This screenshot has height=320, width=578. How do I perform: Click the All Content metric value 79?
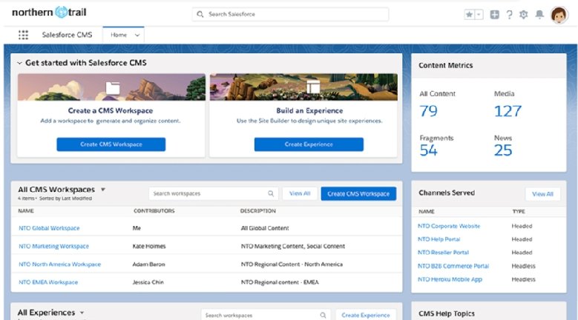[x=428, y=111]
